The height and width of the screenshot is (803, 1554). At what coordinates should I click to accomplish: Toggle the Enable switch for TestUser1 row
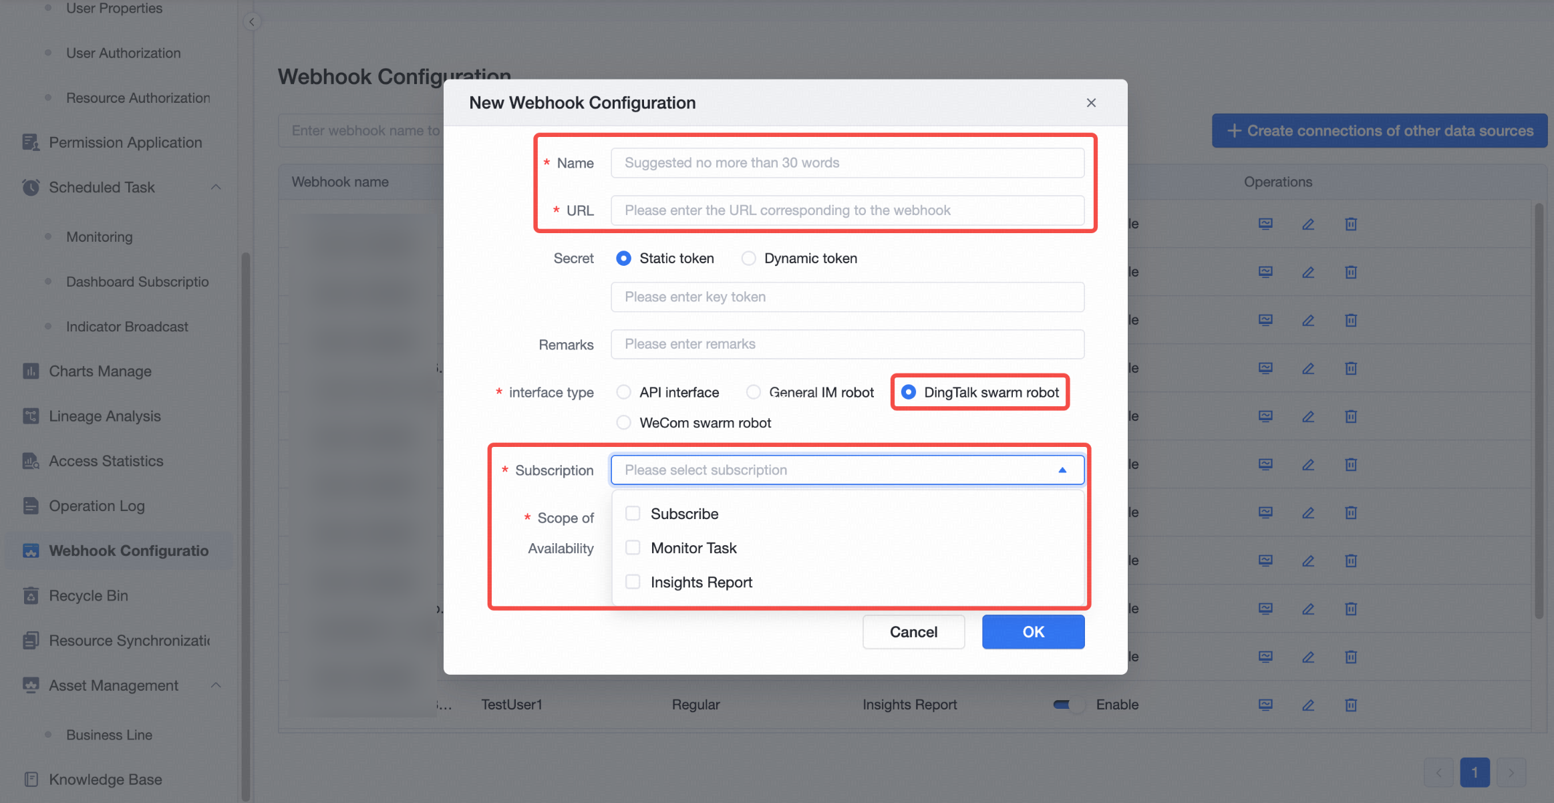pos(1069,705)
